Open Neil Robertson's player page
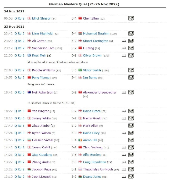 point(43,93)
